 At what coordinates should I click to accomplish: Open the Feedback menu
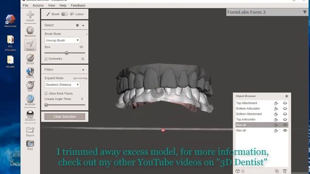coord(78,5)
